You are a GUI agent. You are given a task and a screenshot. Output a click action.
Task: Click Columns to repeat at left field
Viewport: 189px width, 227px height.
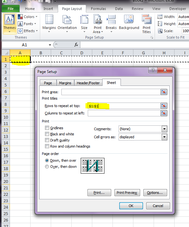tap(124, 113)
